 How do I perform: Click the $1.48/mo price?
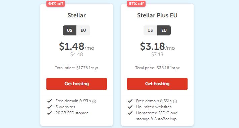[77, 46]
